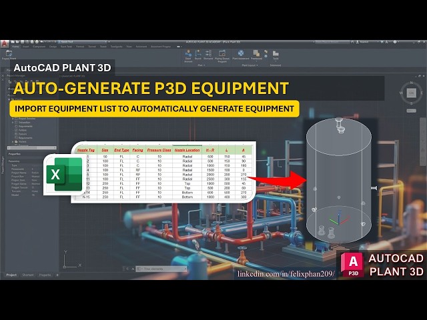
Task: Click the Facing column header
Action: tap(137, 150)
